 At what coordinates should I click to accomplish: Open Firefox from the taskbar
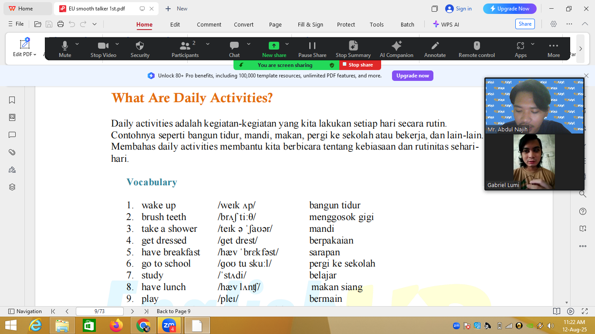tap(116, 325)
